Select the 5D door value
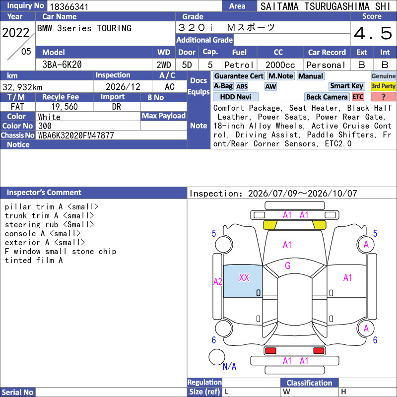Viewport: 397px width, 397px height. point(187,65)
